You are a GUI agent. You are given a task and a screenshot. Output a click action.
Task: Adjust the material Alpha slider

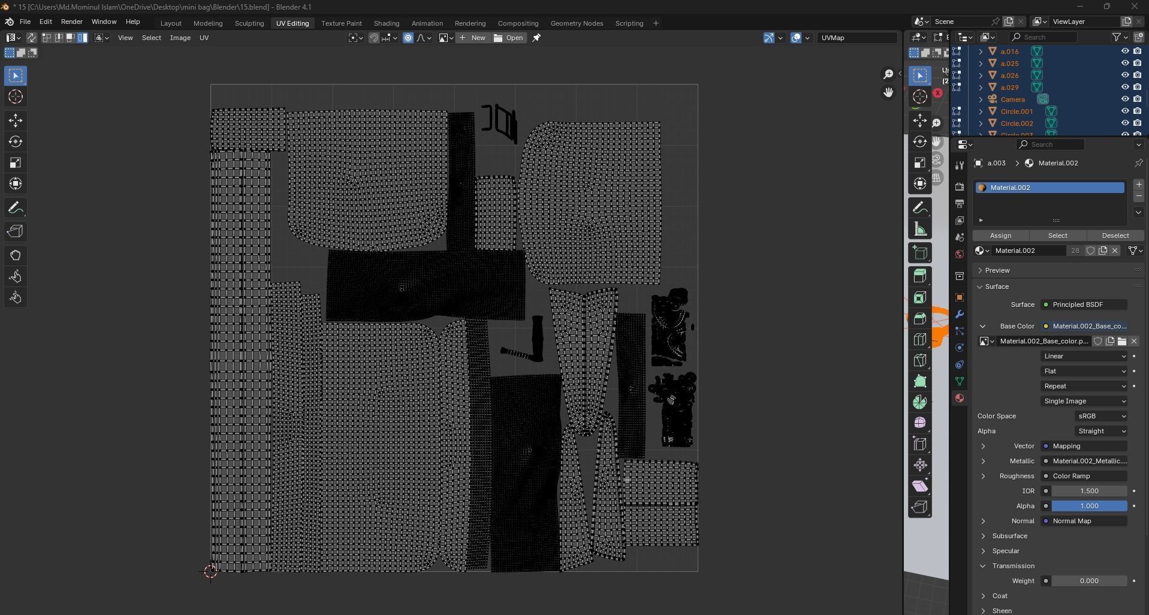(1089, 506)
